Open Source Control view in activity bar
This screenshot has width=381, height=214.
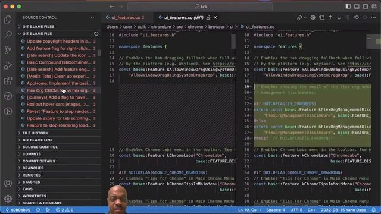pos(8,50)
